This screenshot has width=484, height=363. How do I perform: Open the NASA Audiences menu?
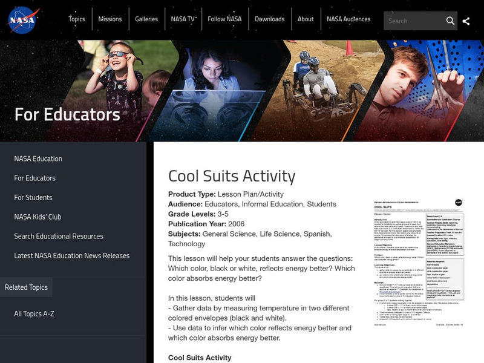click(349, 19)
